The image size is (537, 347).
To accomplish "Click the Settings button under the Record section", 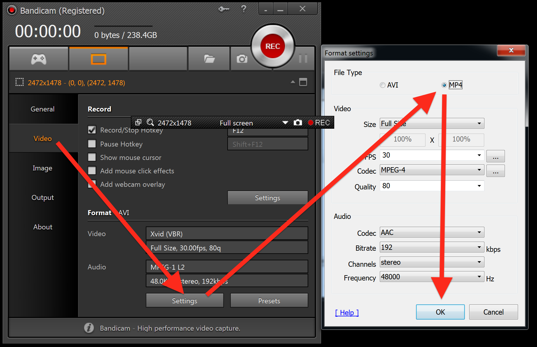I will click(268, 198).
